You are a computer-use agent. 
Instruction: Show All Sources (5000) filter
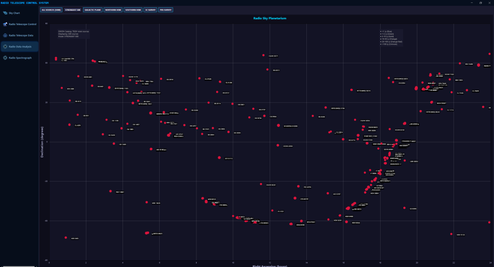pyautogui.click(x=51, y=10)
